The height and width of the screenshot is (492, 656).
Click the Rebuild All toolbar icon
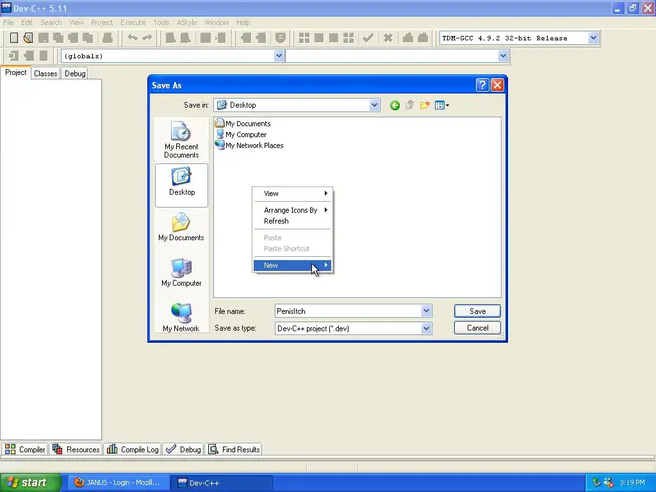[348, 38]
